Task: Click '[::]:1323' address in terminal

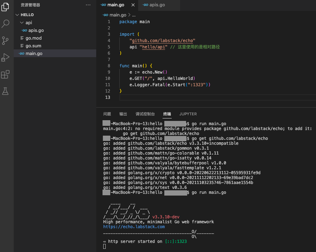Action: click(176, 241)
